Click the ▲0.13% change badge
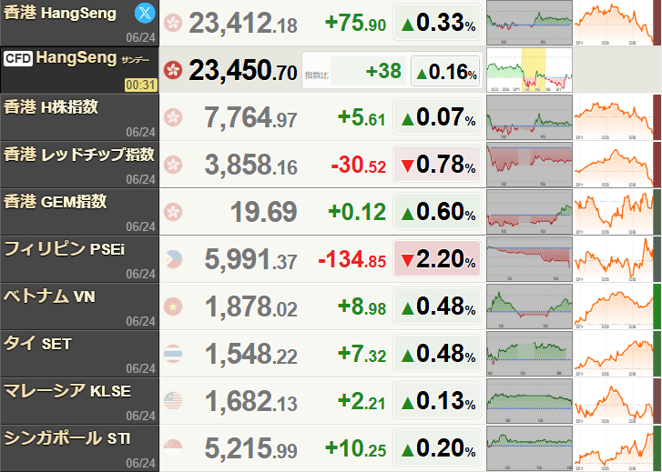This screenshot has height=472, width=662. click(x=437, y=400)
